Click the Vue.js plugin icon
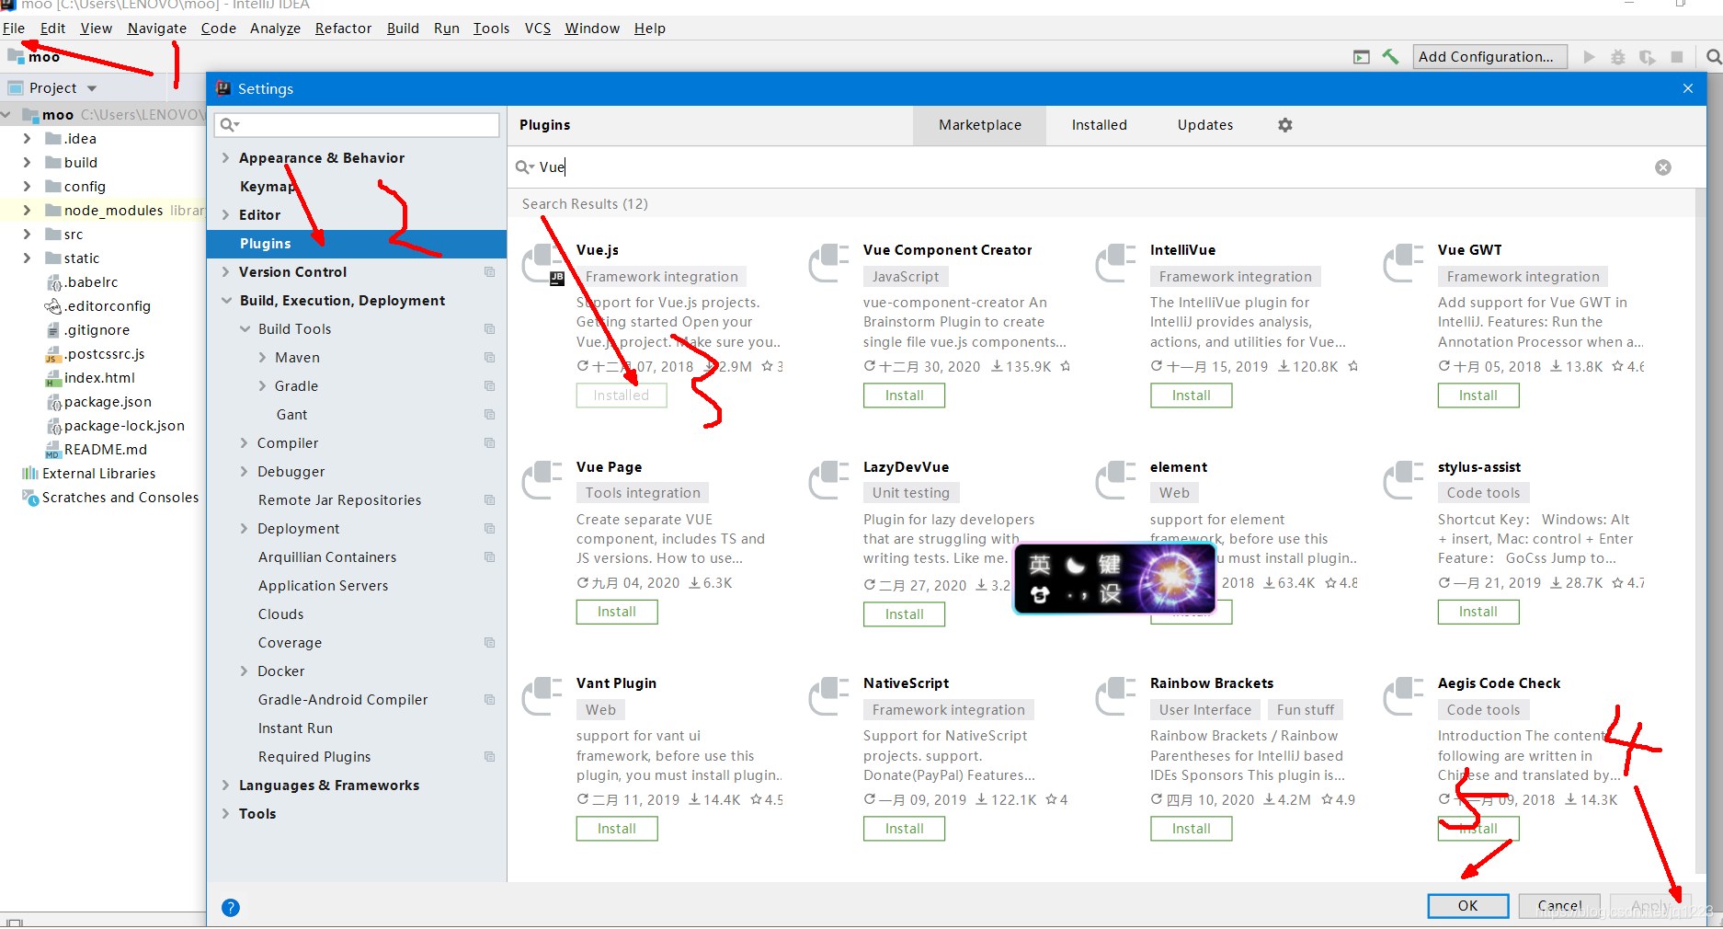This screenshot has width=1723, height=929. click(x=542, y=264)
